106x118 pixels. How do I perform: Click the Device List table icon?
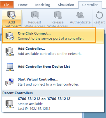point(10,67)
